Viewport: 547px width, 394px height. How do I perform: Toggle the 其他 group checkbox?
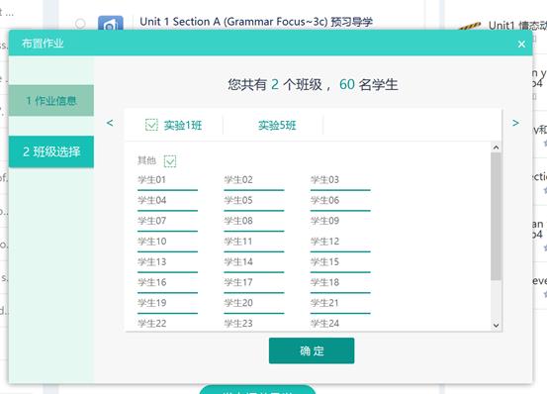click(170, 161)
